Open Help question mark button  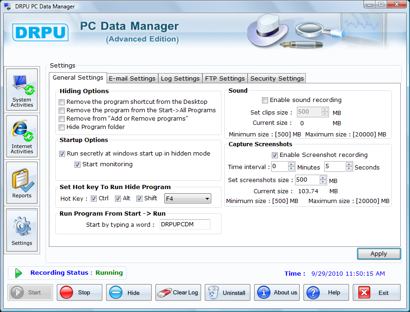pyautogui.click(x=326, y=292)
